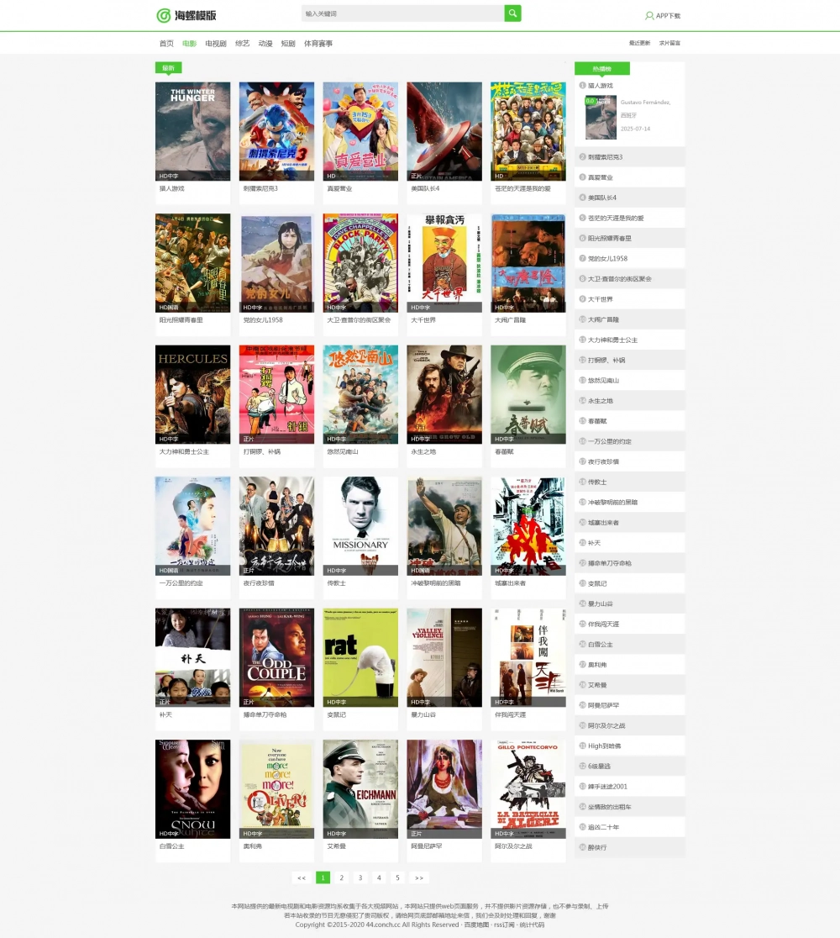Open the Hercules poster thumbnail
This screenshot has width=840, height=938.
[192, 394]
